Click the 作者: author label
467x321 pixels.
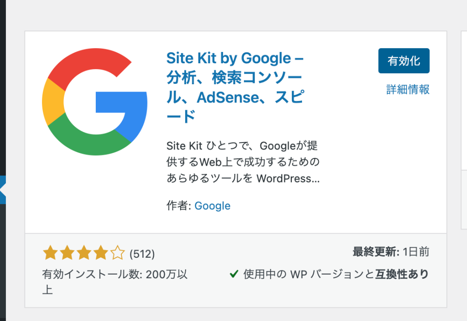coord(179,205)
